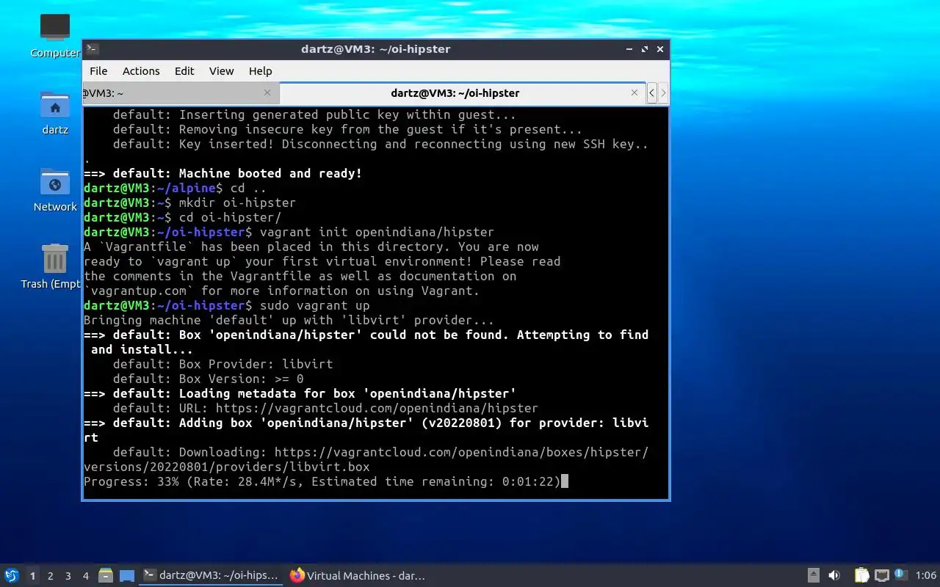Open the clipboard manager tray icon
940x587 pixels.
point(861,576)
